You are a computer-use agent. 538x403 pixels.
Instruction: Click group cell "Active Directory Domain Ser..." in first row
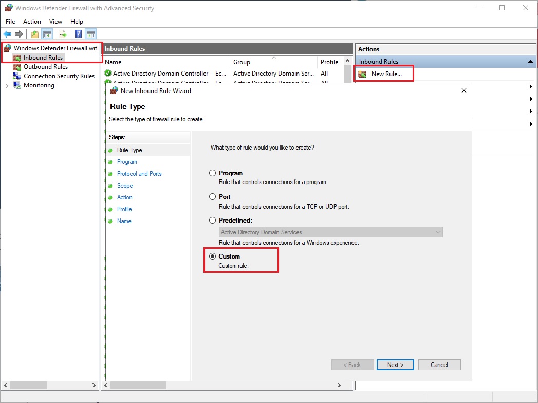tap(273, 73)
